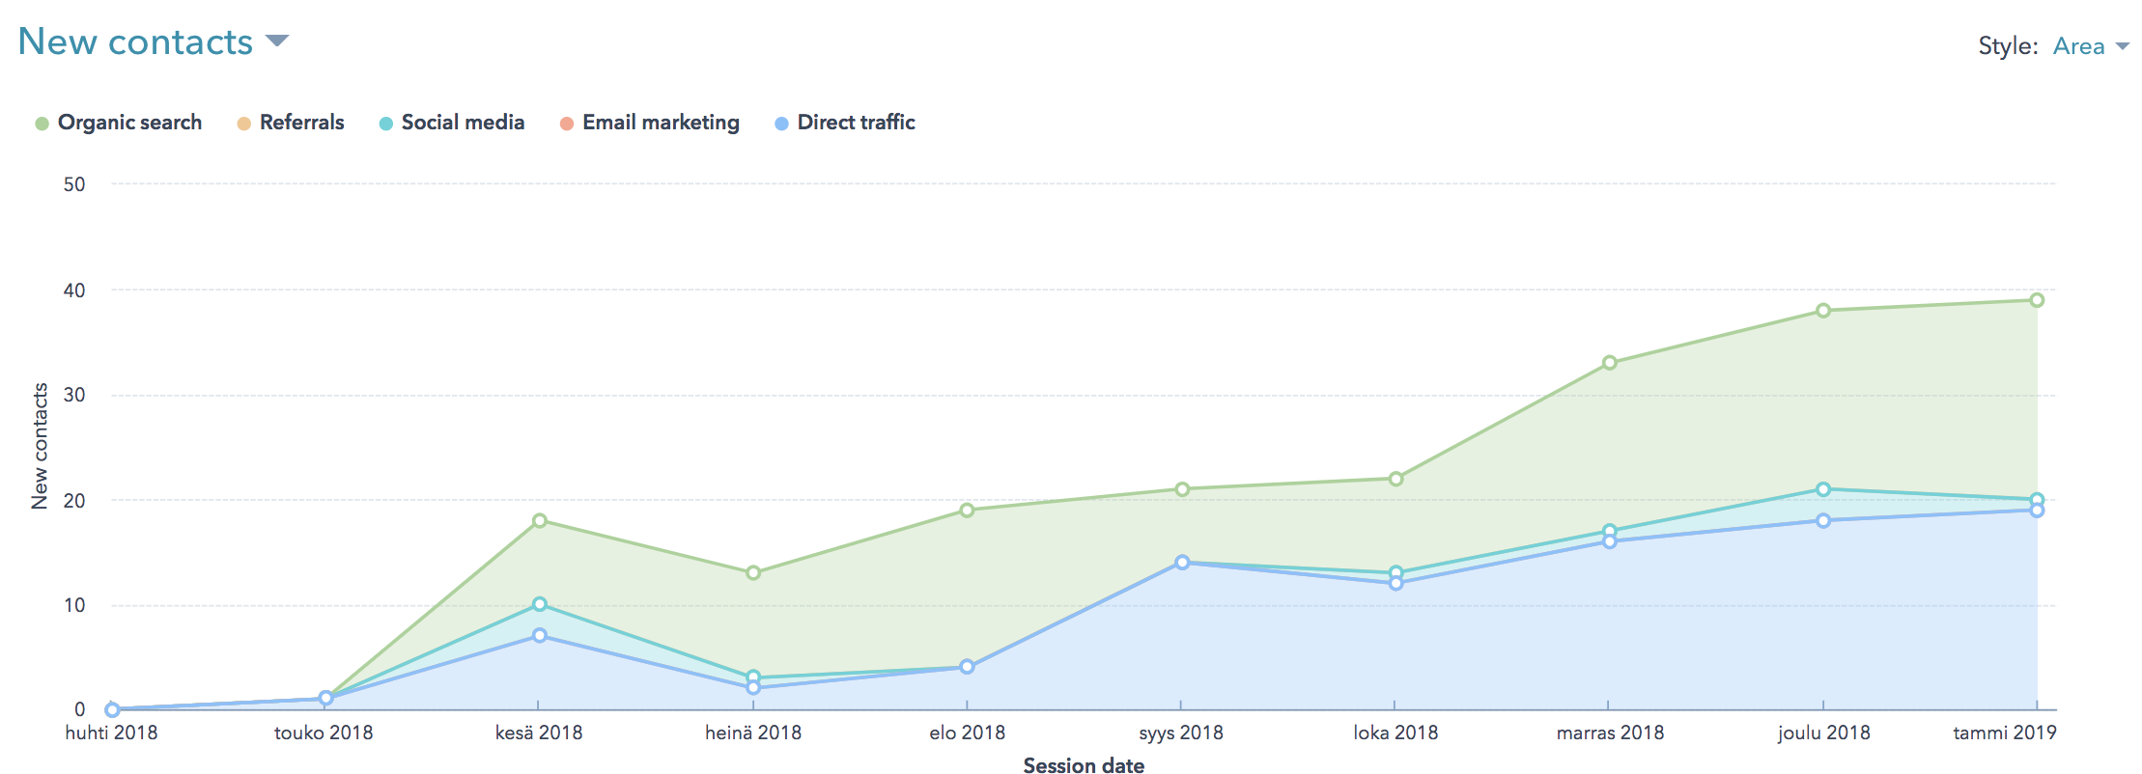Select Organic search point at tammi 2019
2142x774 pixels.
click(x=2037, y=300)
